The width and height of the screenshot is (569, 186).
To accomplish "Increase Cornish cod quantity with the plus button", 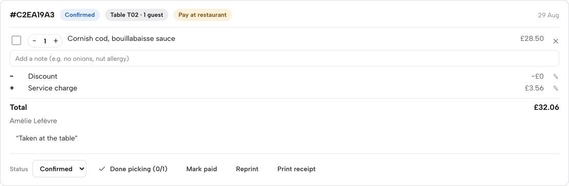I will pyautogui.click(x=56, y=41).
